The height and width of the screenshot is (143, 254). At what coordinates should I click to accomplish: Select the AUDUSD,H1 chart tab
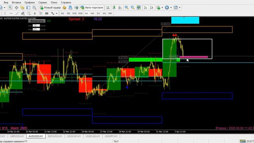coord(36,136)
